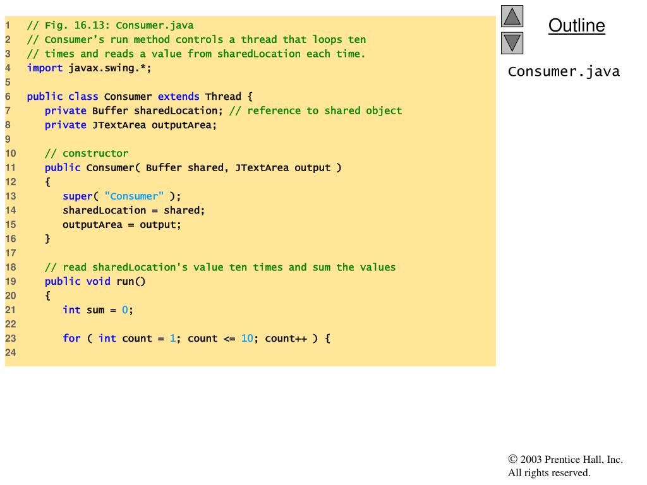Select "outputArea = output;" statement
647x485 pixels.
coord(122,225)
